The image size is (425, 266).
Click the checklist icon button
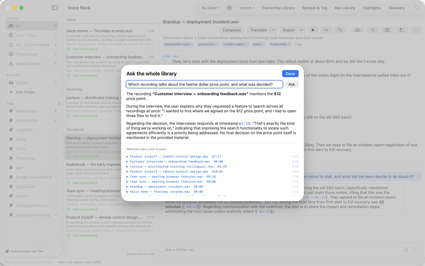(402, 30)
